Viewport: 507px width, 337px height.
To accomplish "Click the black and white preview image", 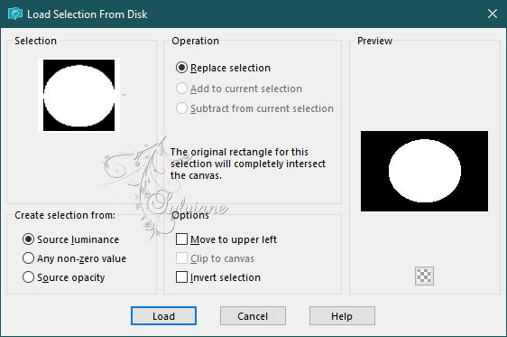I will (x=424, y=171).
